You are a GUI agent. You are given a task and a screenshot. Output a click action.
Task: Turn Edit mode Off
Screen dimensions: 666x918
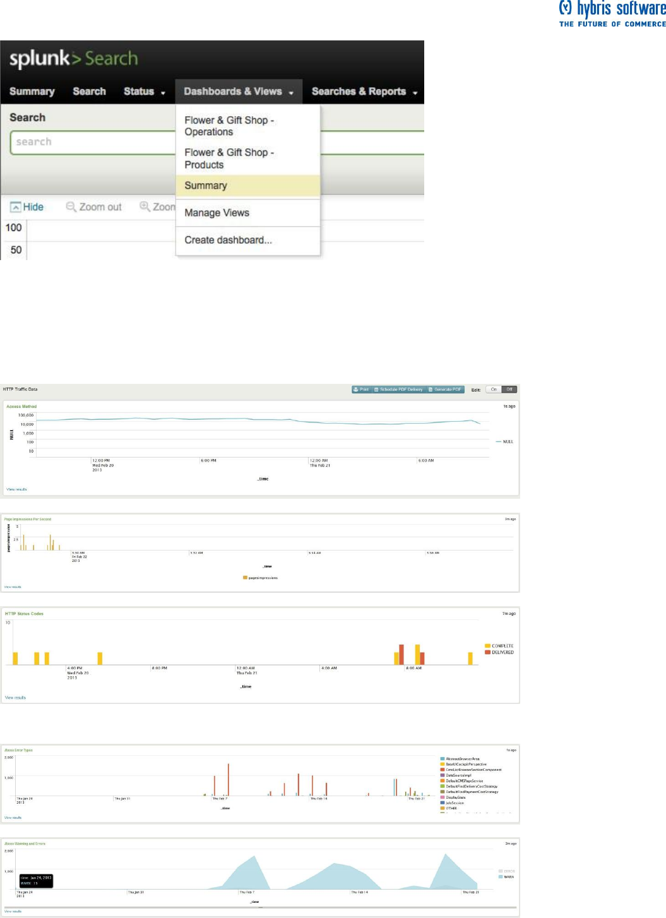[x=509, y=390]
